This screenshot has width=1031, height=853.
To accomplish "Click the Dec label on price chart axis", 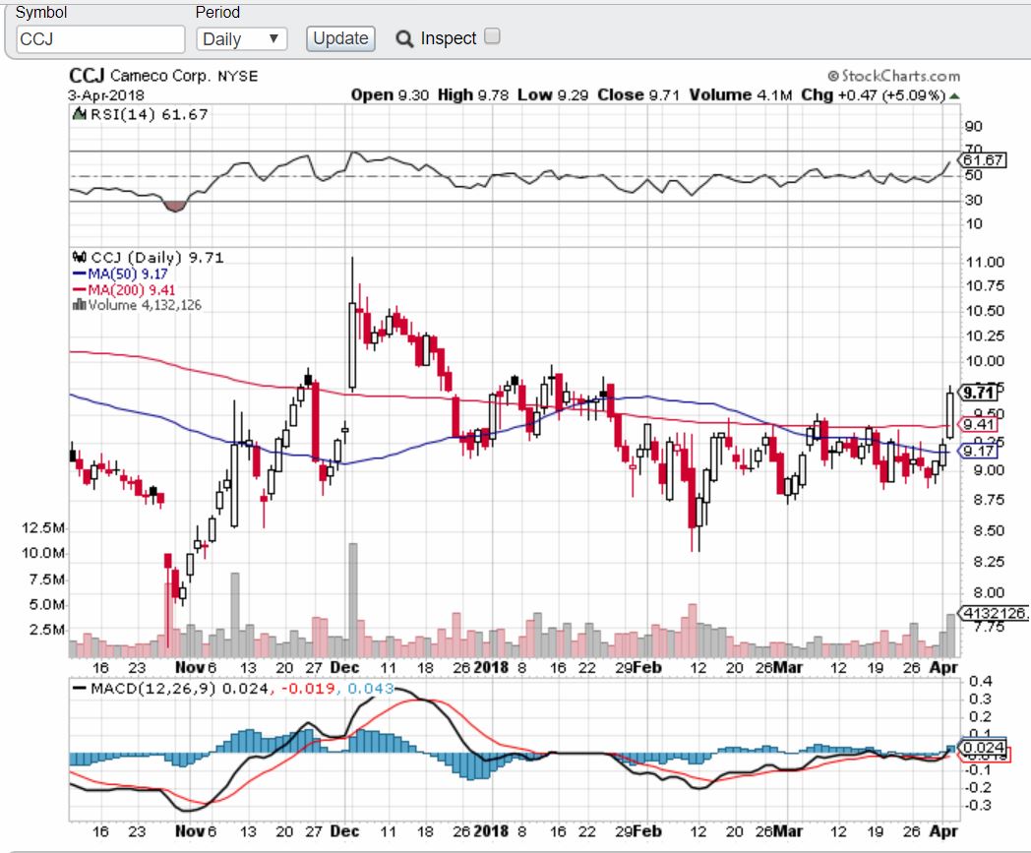I will coord(344,667).
